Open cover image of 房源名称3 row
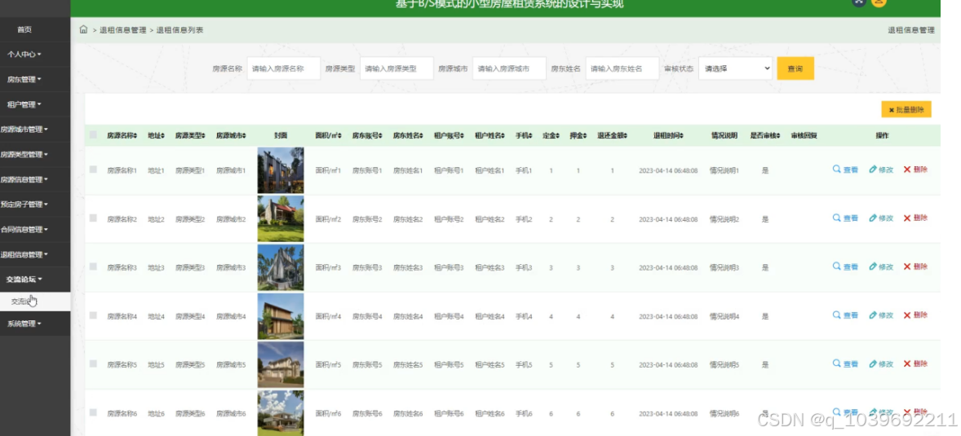961x436 pixels. click(281, 267)
